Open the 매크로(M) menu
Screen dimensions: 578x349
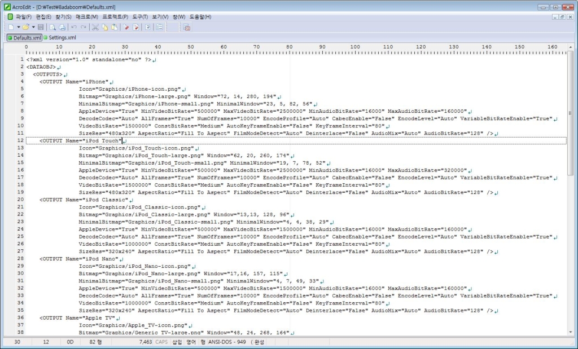87,17
